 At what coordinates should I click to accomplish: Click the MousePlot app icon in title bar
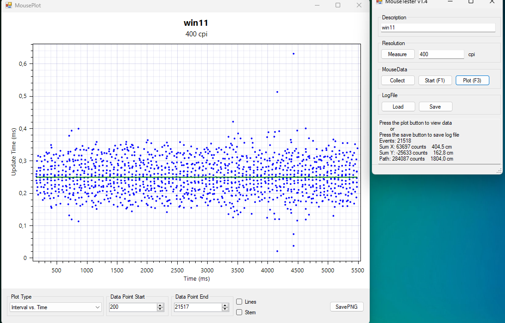[x=8, y=5]
